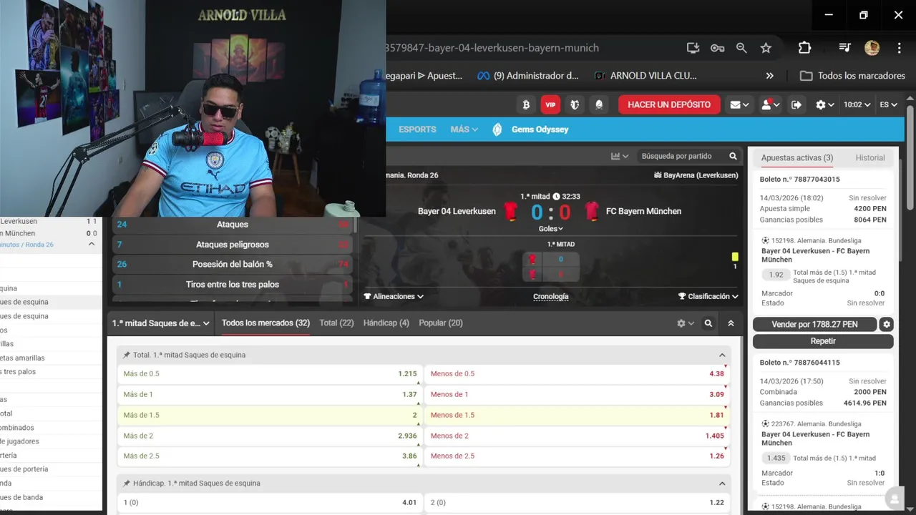Click the markets search magnifier icon
This screenshot has height=515, width=916.
click(708, 323)
